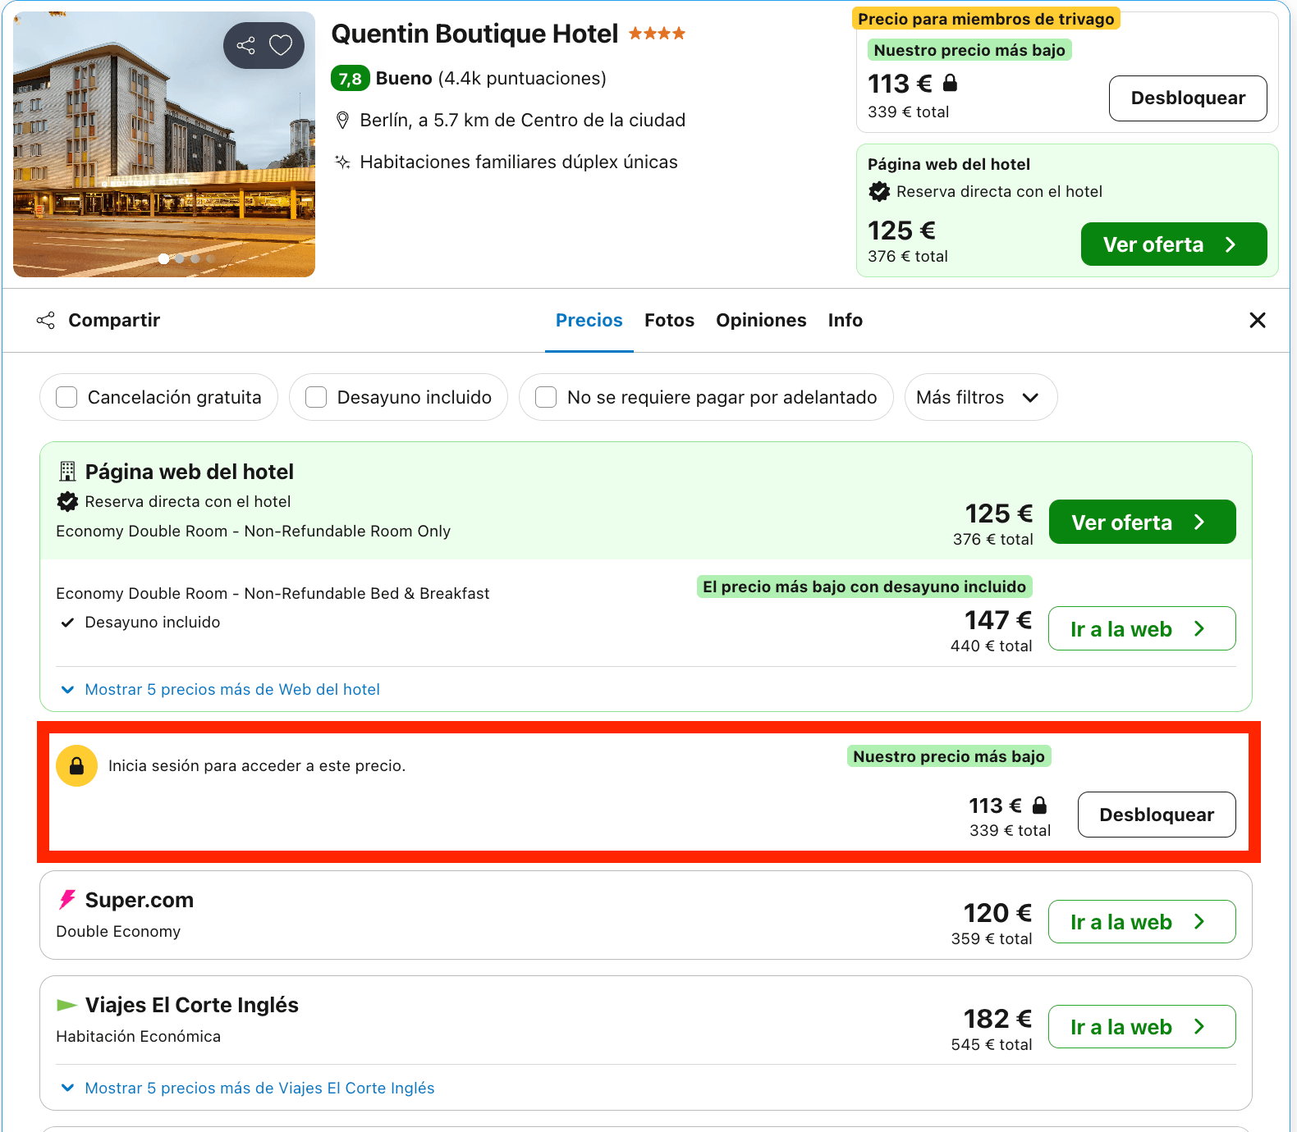Select the Info tab
Image resolution: width=1297 pixels, height=1132 pixels.
click(845, 321)
